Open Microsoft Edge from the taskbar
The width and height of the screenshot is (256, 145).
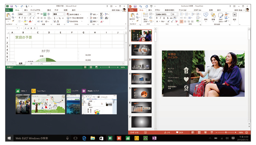click(x=84, y=138)
